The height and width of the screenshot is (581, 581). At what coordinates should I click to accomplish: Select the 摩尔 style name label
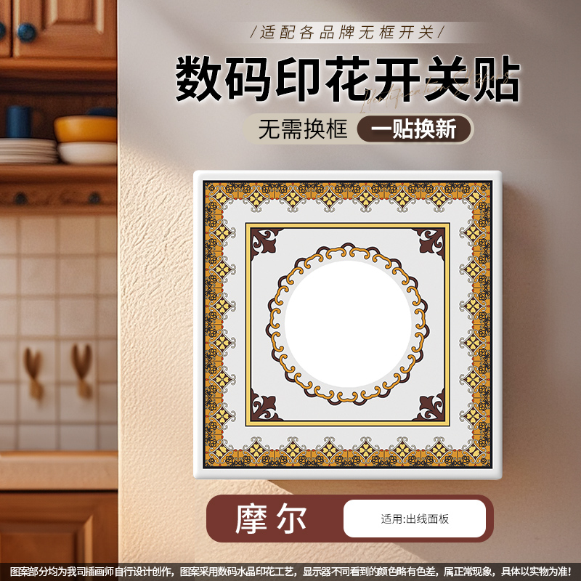(271, 519)
